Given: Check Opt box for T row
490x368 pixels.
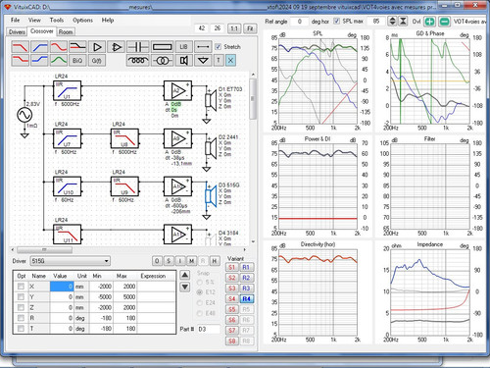Looking at the screenshot, I should pyautogui.click(x=21, y=328).
